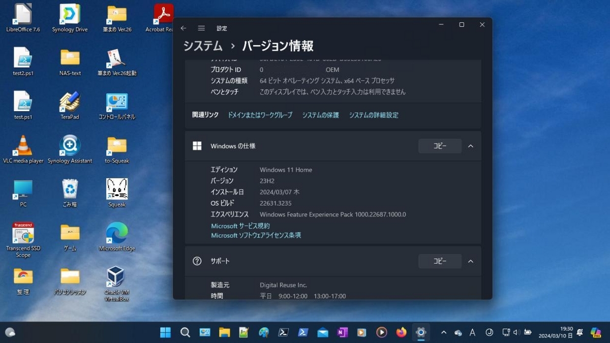Select the Transcend SSD Scope icon
Image resolution: width=610 pixels, height=343 pixels.
[x=23, y=240]
